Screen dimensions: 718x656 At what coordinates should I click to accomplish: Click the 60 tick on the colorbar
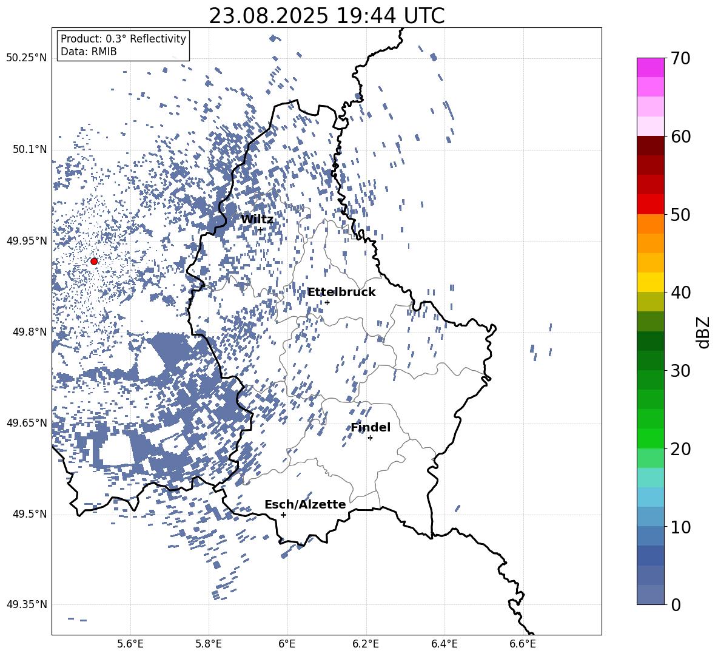(x=680, y=137)
